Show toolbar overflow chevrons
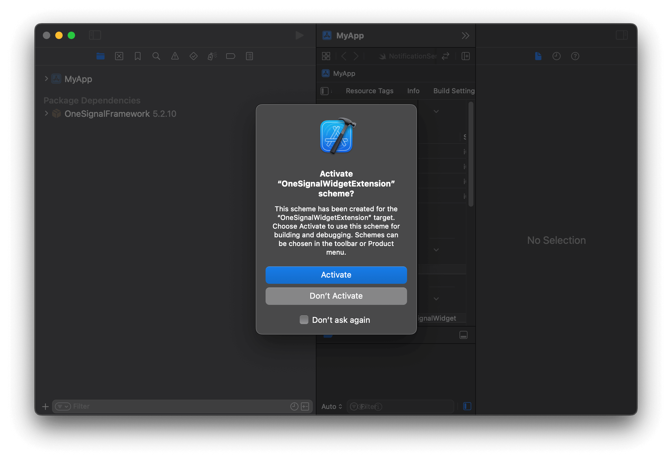 (465, 36)
